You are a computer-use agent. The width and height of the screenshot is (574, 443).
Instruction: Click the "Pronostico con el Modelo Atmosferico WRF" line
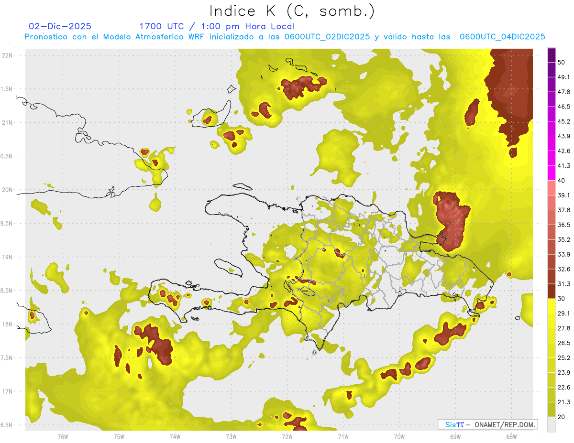[x=285, y=37]
